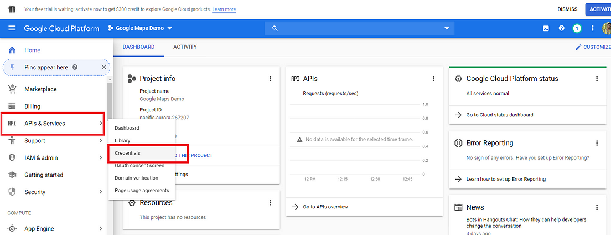This screenshot has width=611, height=235.
Task: Click the Security shield icon
Action: pos(12,192)
